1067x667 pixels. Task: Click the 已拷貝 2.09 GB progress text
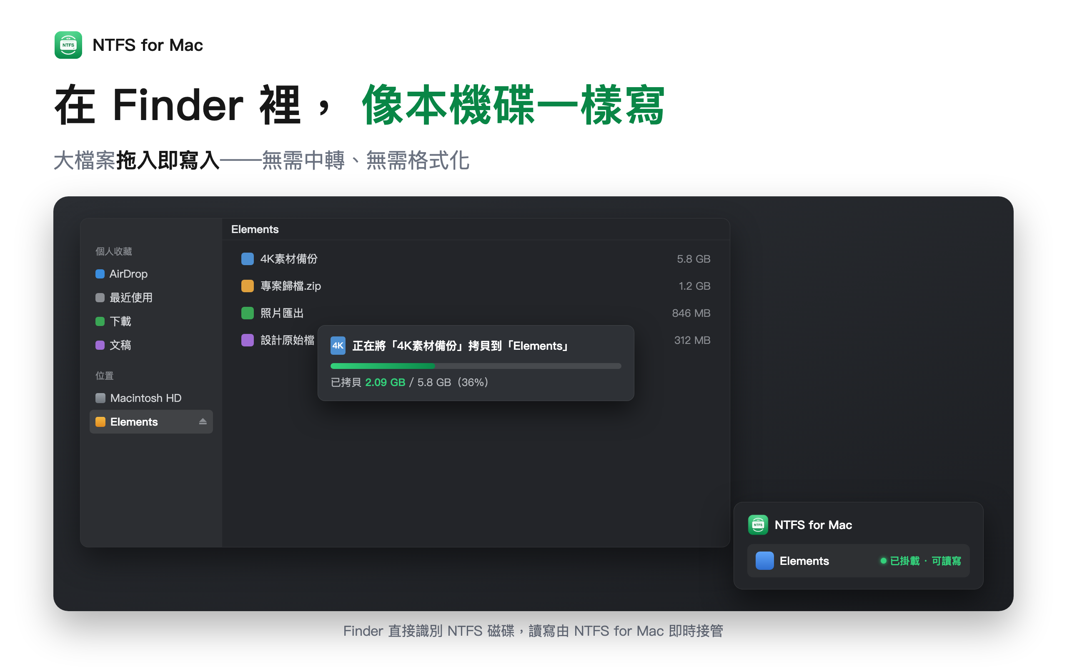pyautogui.click(x=368, y=382)
